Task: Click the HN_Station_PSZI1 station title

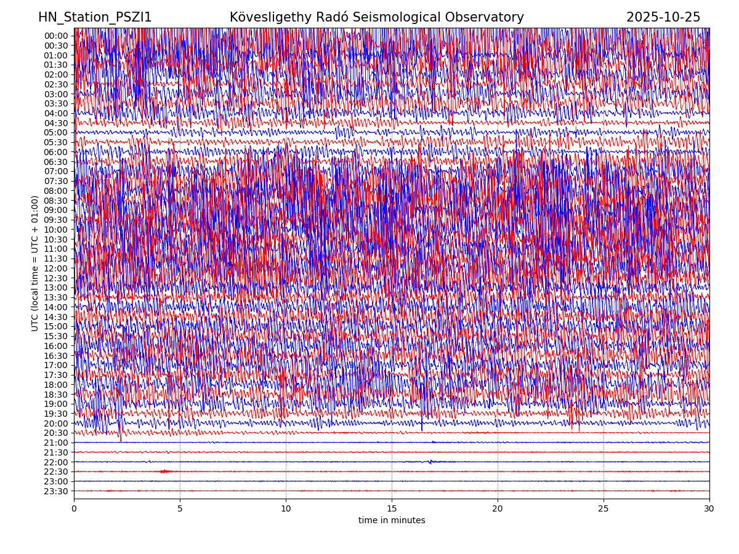Action: pyautogui.click(x=95, y=18)
